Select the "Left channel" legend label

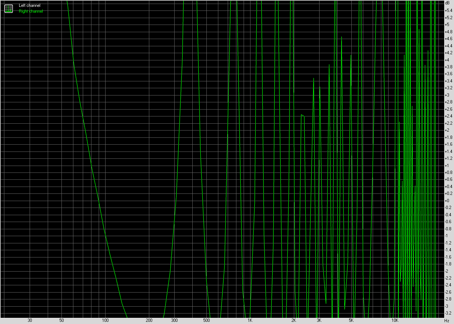pyautogui.click(x=30, y=5)
